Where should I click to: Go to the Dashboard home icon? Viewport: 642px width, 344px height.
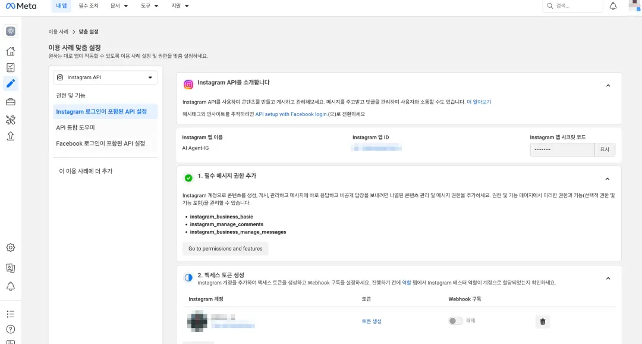11,51
